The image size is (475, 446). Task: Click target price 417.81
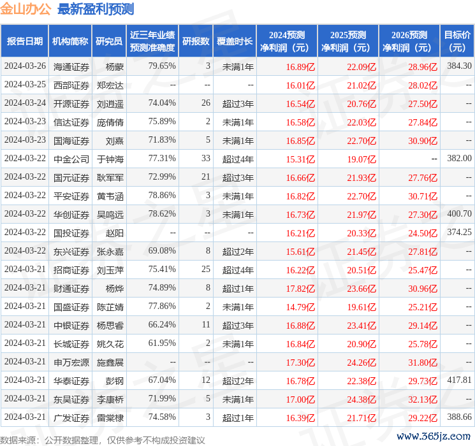pos(459,380)
